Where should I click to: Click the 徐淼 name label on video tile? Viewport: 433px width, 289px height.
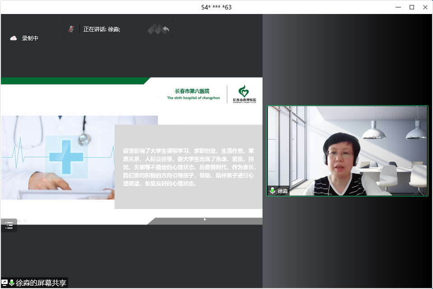pyautogui.click(x=283, y=191)
